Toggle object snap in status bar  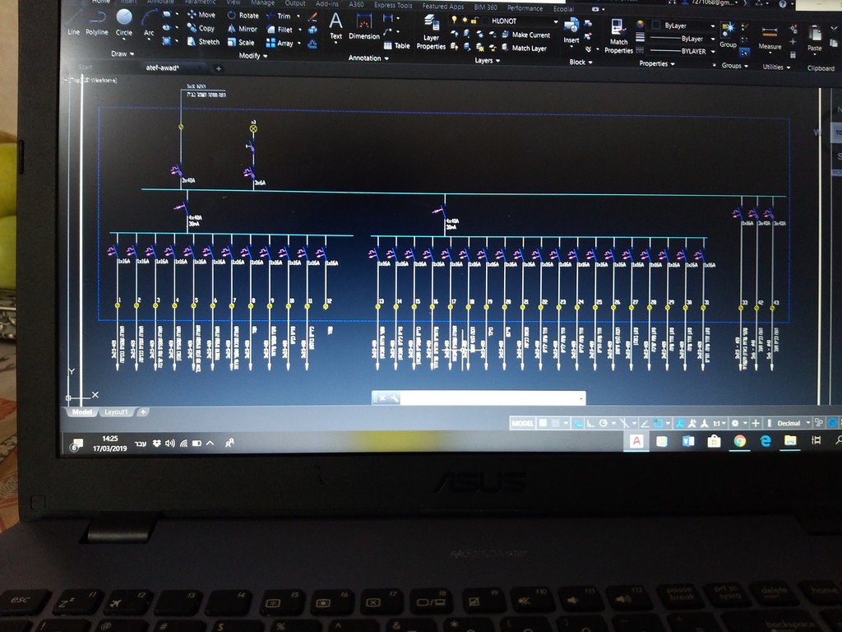[x=659, y=423]
